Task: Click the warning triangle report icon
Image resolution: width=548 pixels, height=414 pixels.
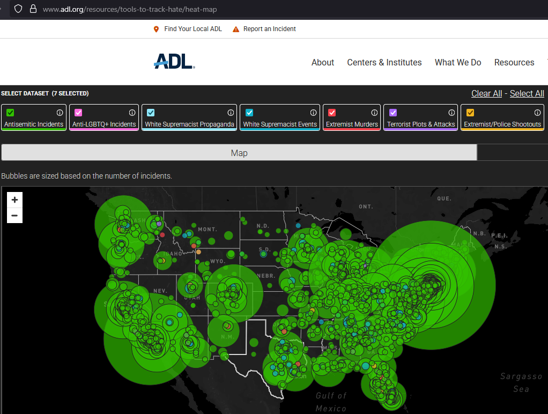Action: 236,29
